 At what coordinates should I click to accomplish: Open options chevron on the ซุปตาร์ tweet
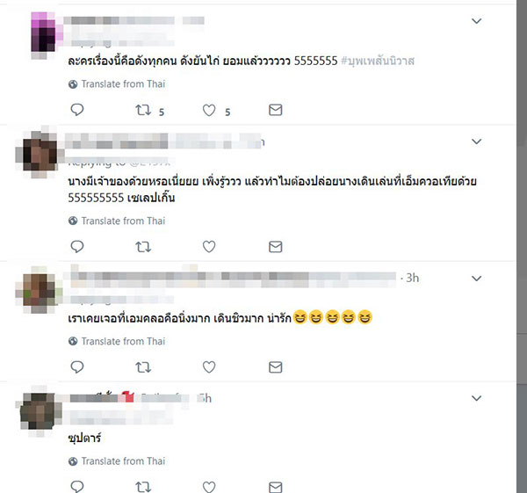click(477, 398)
